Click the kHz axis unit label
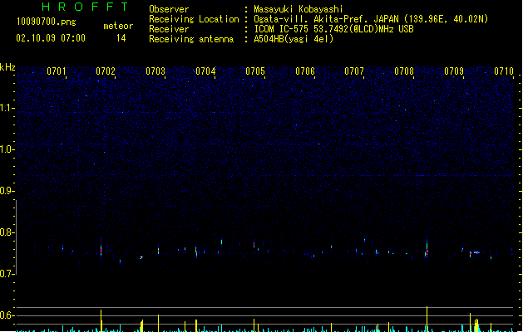 7,67
